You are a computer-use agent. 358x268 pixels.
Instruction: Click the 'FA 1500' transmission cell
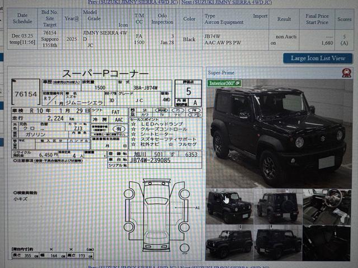coord(139,39)
